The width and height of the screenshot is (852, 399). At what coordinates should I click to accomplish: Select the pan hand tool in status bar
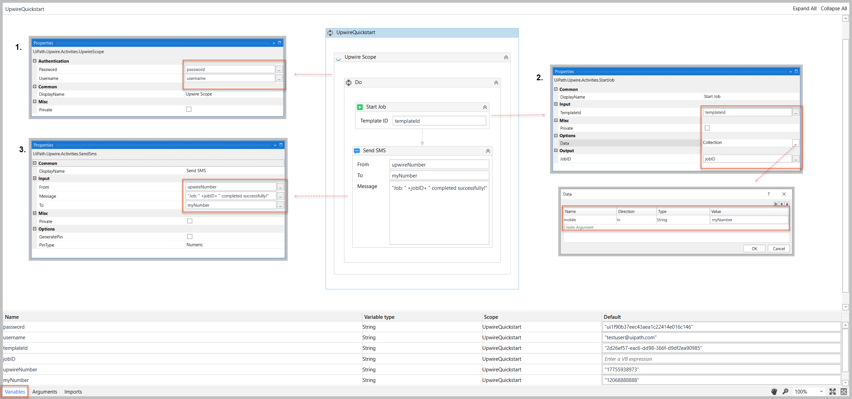[774, 391]
